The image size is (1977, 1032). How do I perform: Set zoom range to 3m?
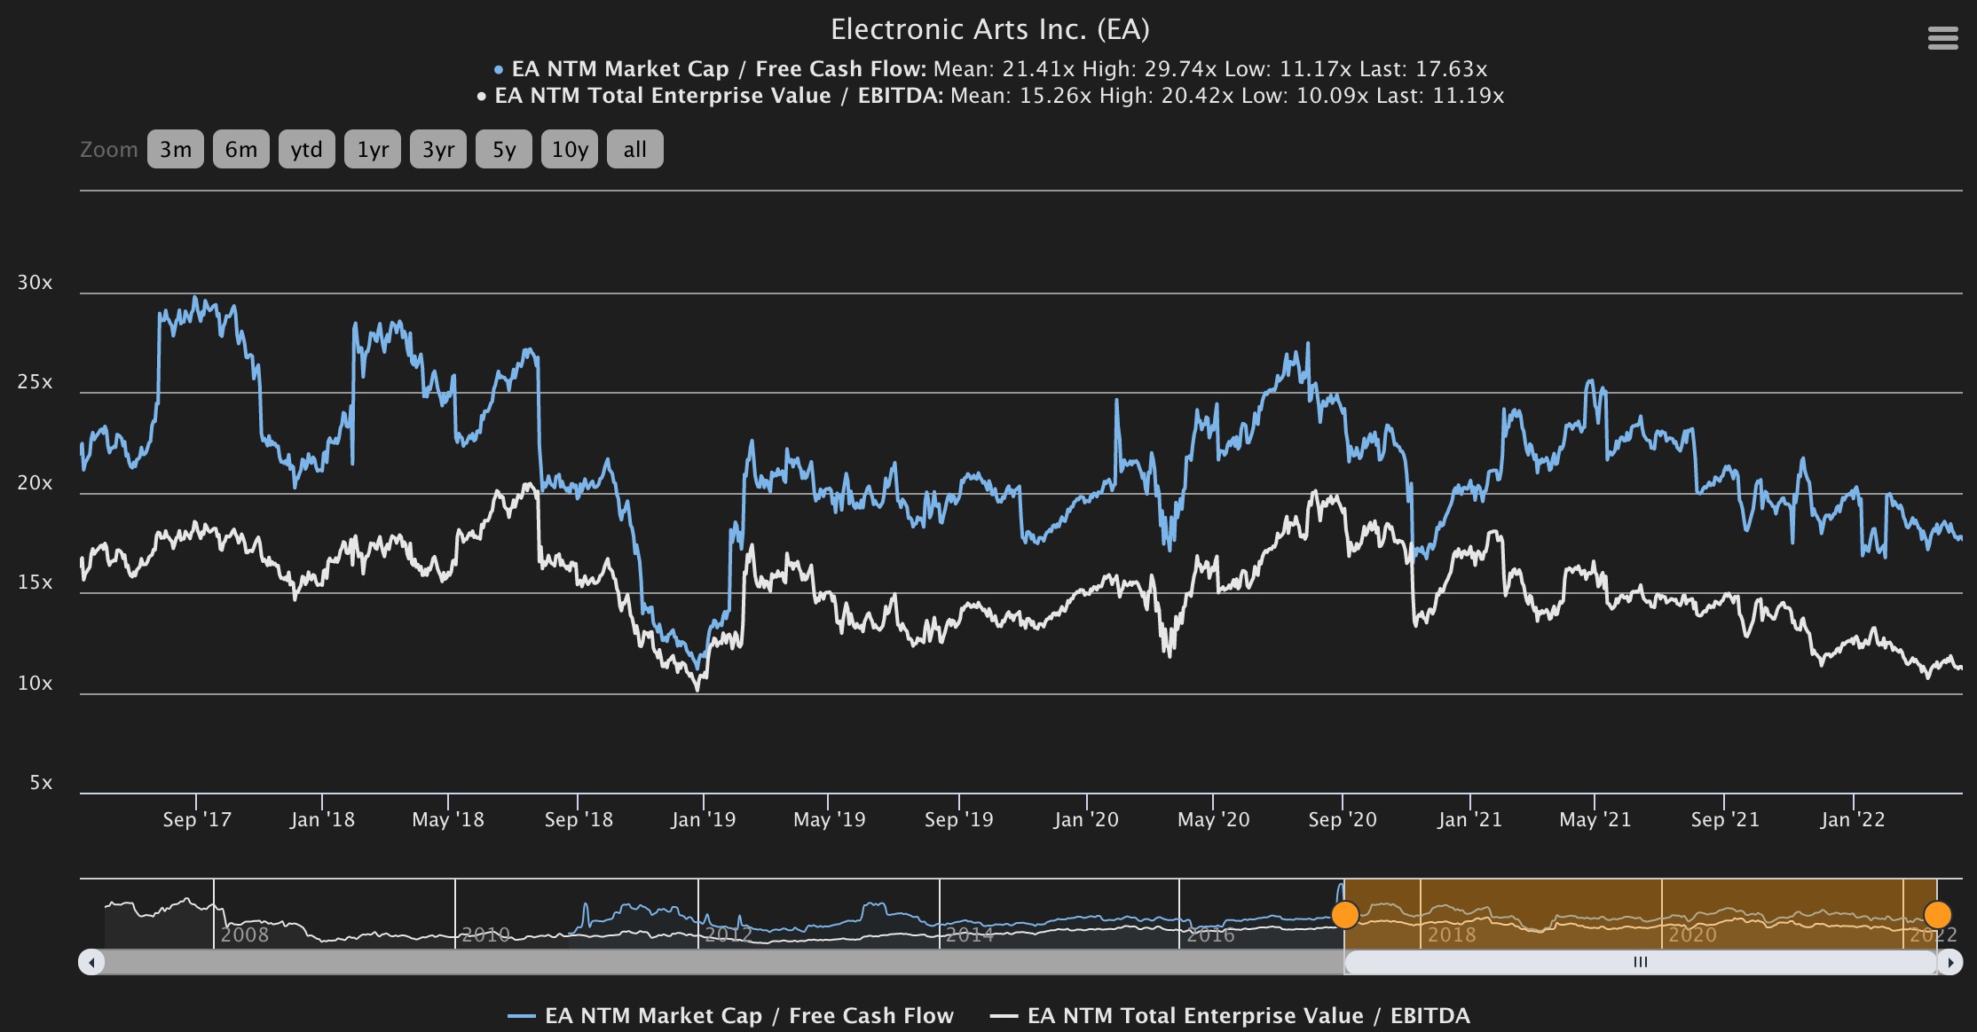(176, 149)
